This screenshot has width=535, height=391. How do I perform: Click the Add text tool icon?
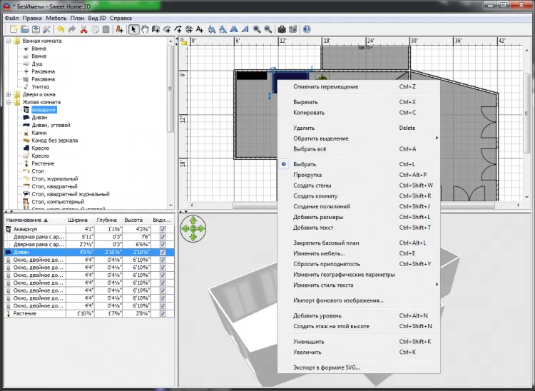[200, 29]
